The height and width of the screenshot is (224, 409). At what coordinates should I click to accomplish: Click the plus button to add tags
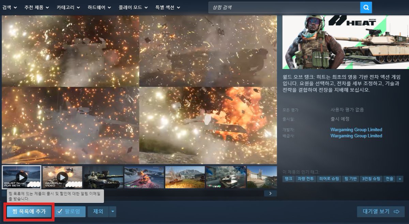click(399, 179)
